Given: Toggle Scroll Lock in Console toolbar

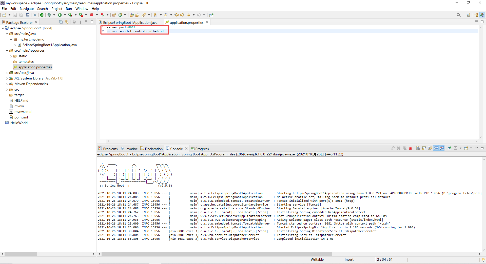Looking at the screenshot, I should click(x=424, y=148).
